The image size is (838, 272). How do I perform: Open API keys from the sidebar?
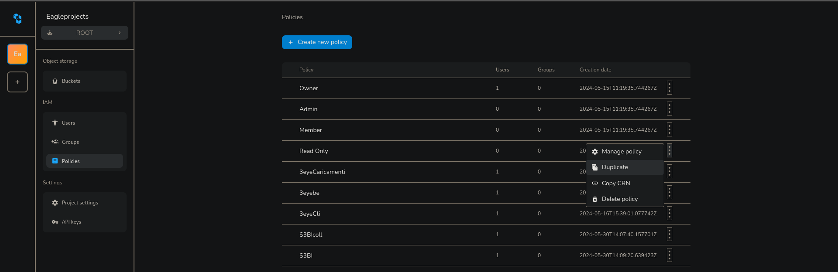pyautogui.click(x=72, y=222)
